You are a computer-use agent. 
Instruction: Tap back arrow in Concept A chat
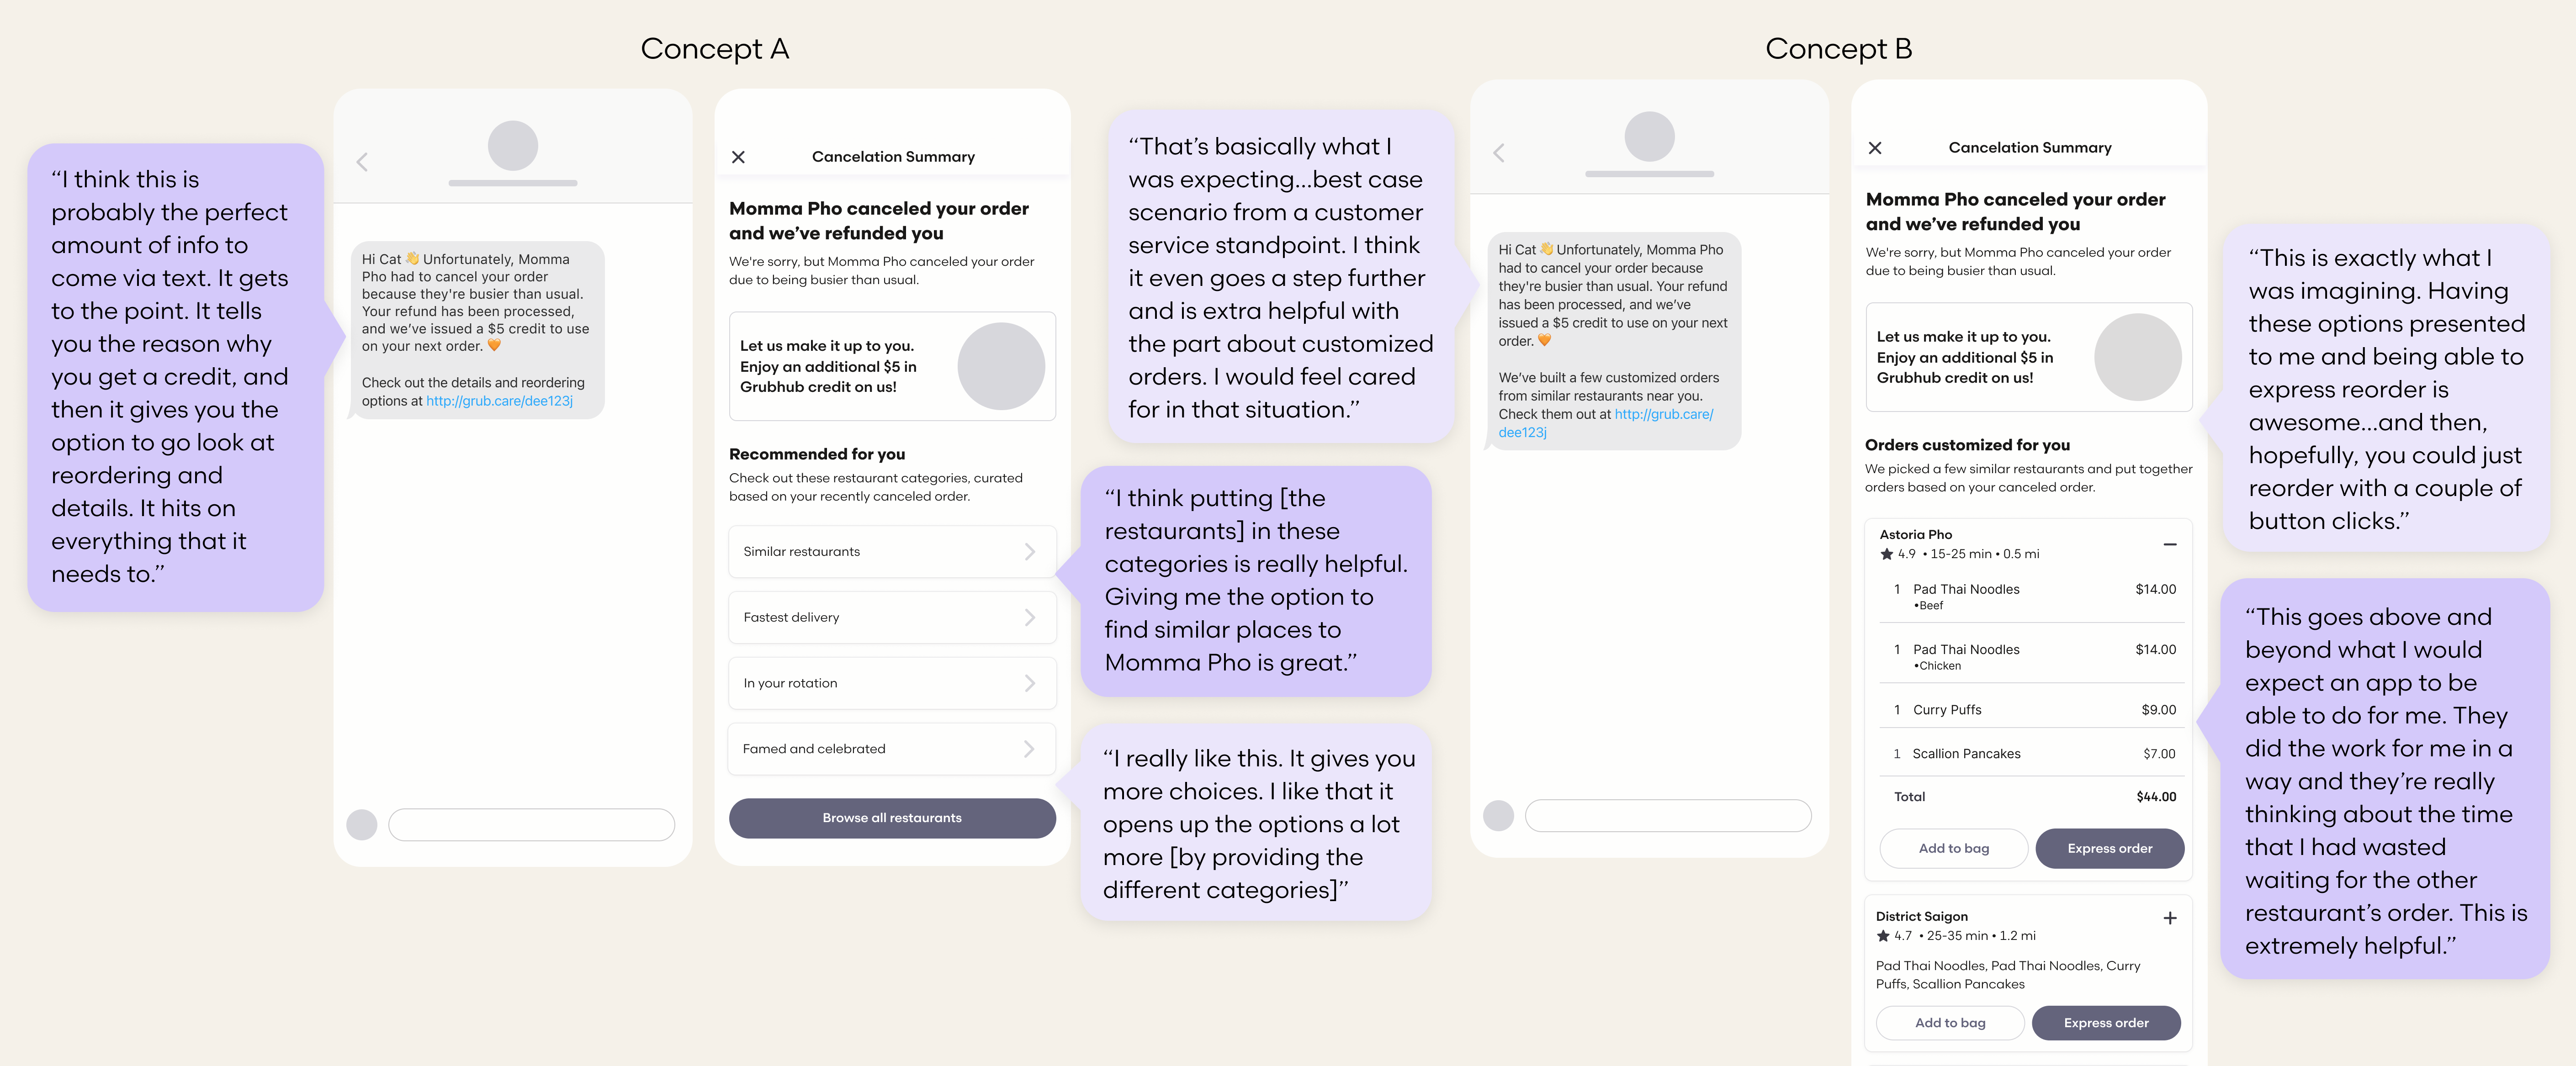363,162
